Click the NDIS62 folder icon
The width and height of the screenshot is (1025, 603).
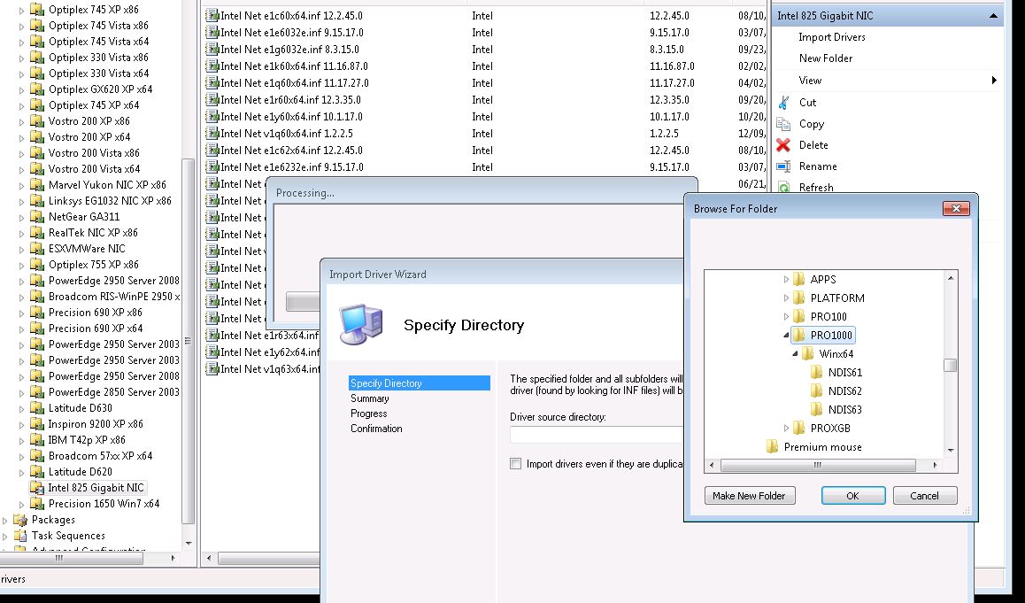(x=816, y=391)
